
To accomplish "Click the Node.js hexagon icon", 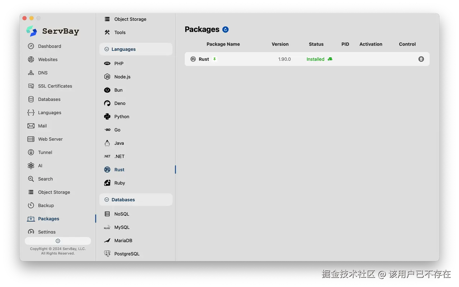I will [x=107, y=77].
